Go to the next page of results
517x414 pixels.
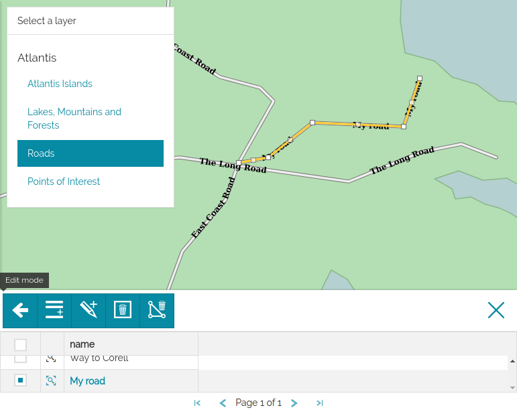point(294,403)
